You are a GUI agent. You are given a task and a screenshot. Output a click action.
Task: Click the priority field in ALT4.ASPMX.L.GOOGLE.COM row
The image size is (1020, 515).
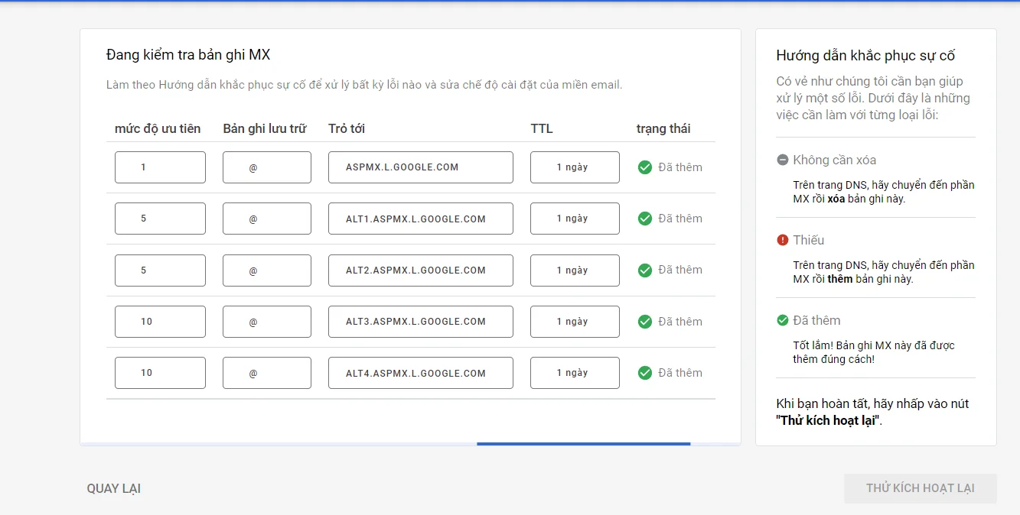160,373
